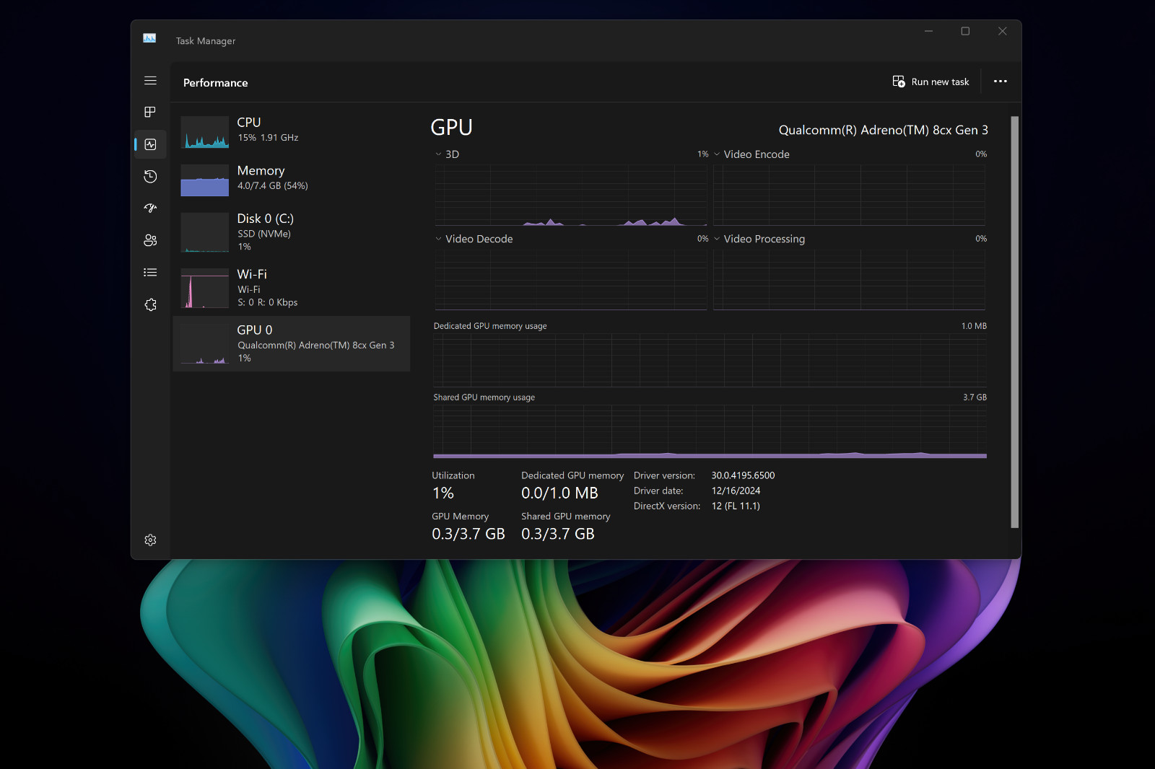1155x769 pixels.
Task: Click the vertical scrollbar of GPU pane
Action: (1014, 322)
